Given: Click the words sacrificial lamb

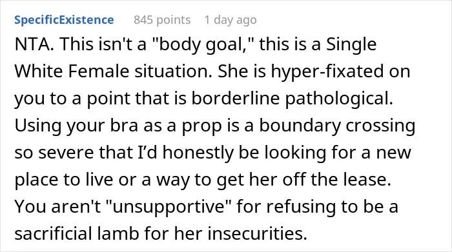Looking at the screenshot, I should (x=77, y=233).
